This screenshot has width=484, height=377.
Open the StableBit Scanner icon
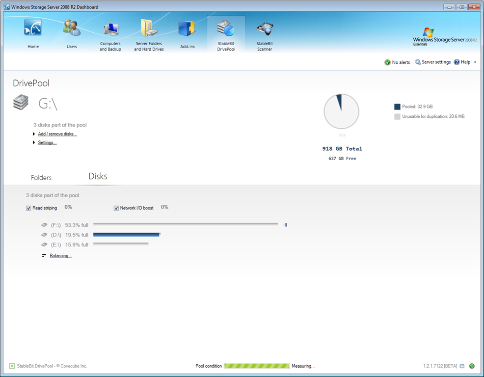tap(265, 29)
